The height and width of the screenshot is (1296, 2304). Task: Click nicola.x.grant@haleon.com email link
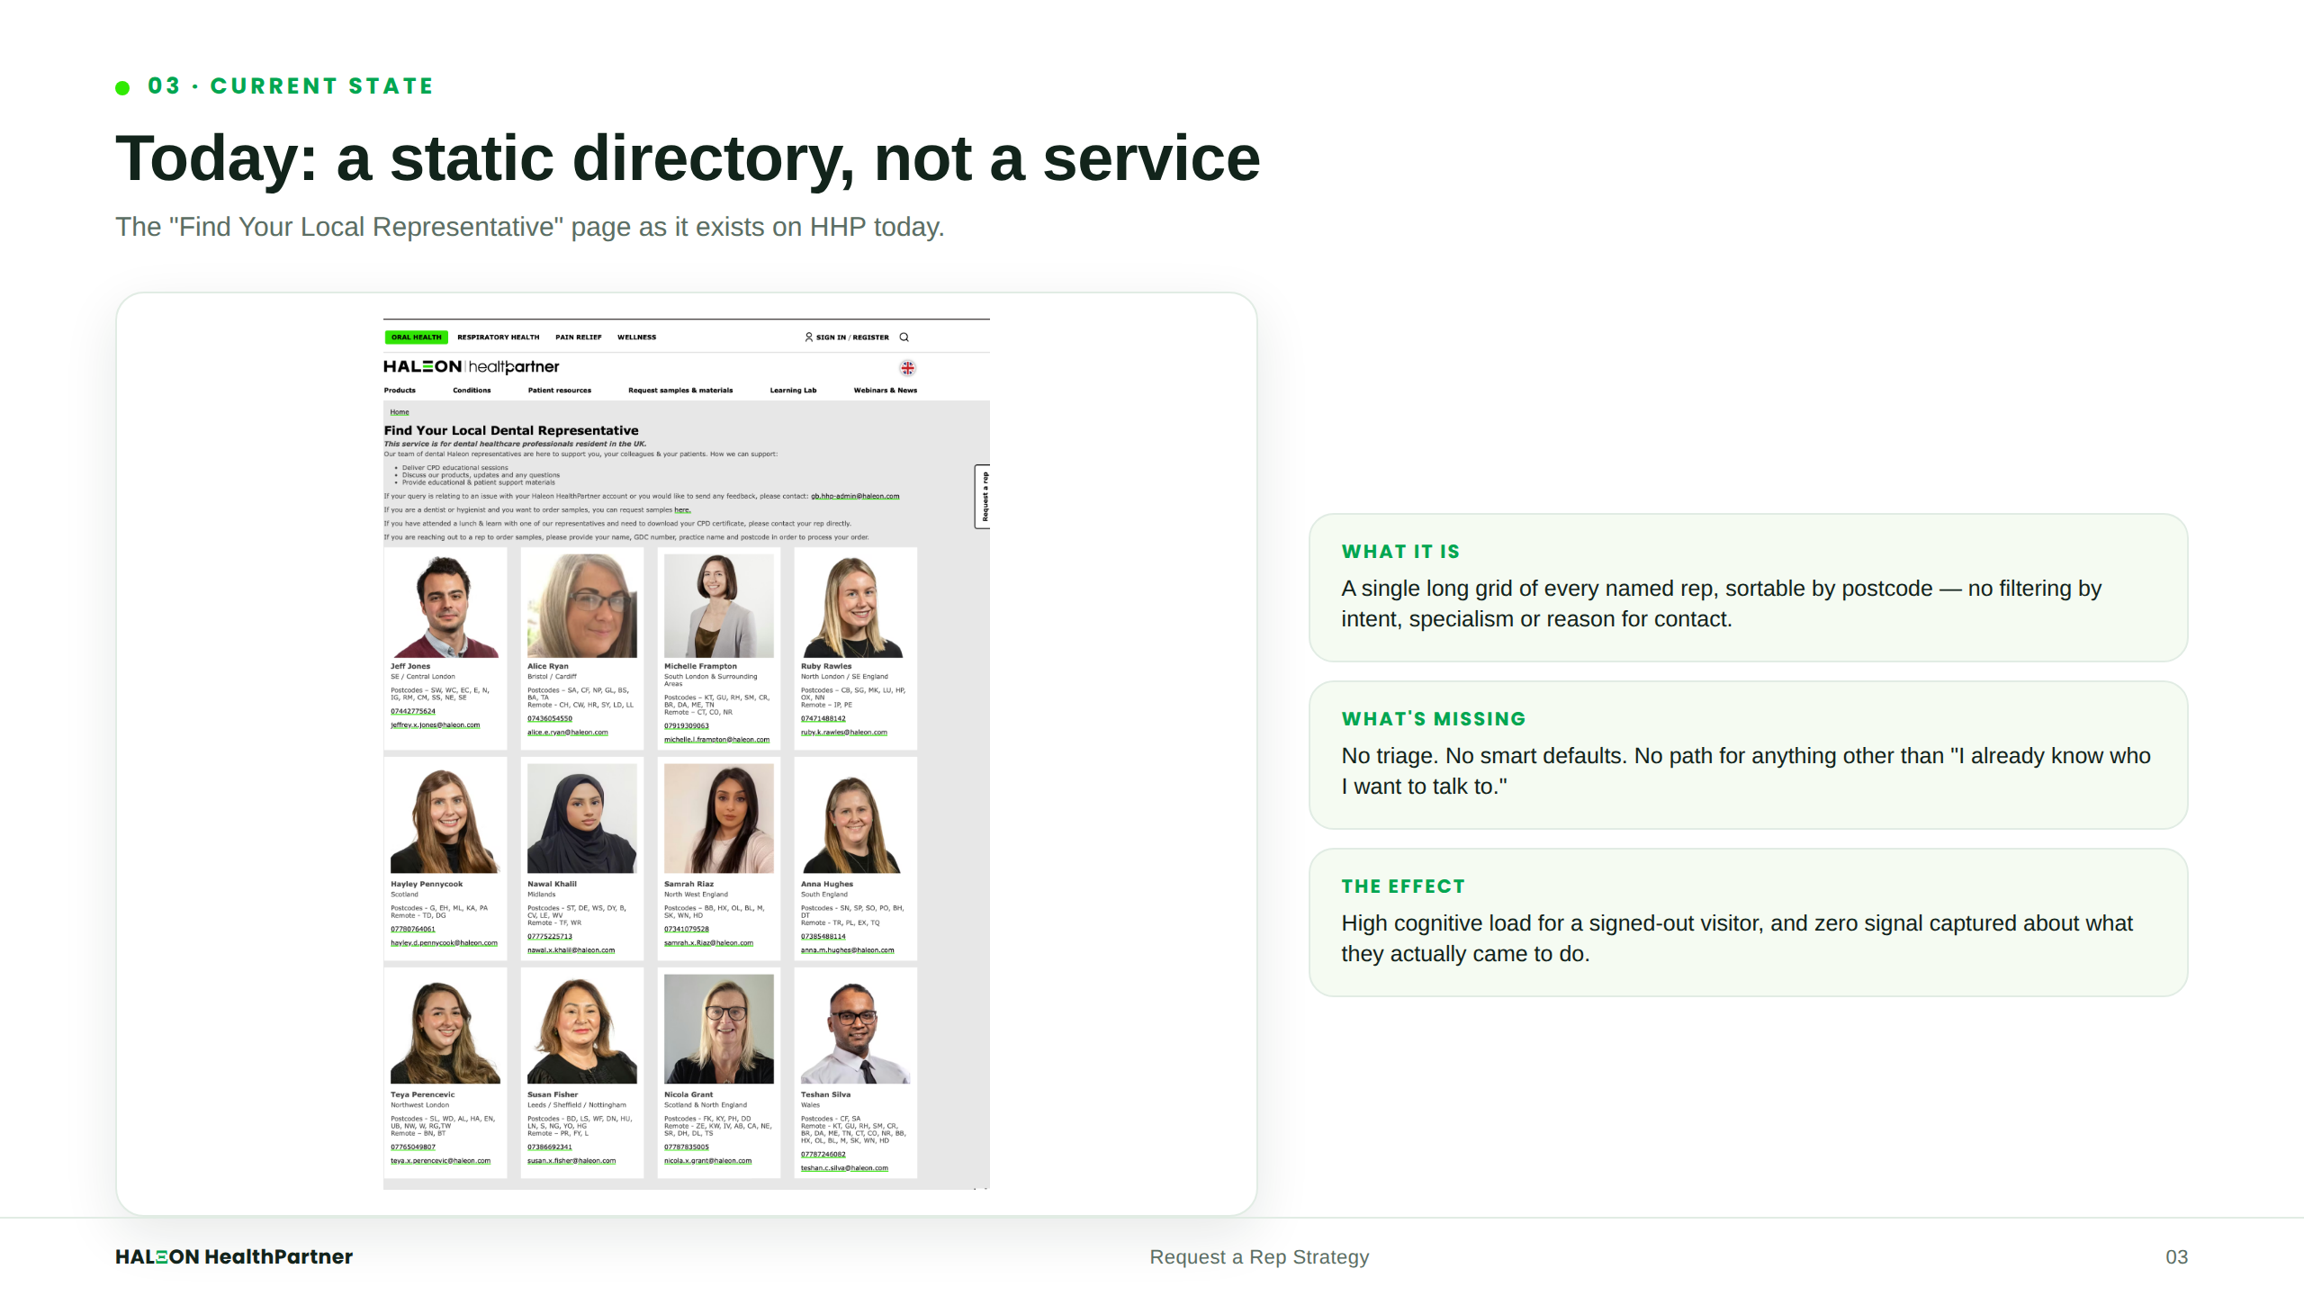(708, 1161)
